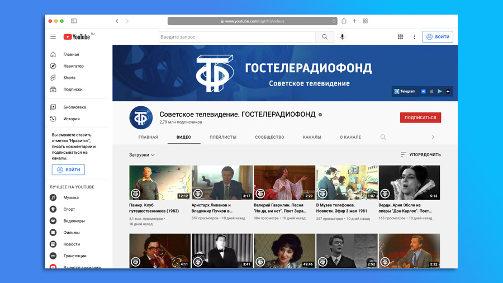Open the 5:13 Верди aria video thumbnail
Viewport: 503px width, 283px height.
click(409, 182)
